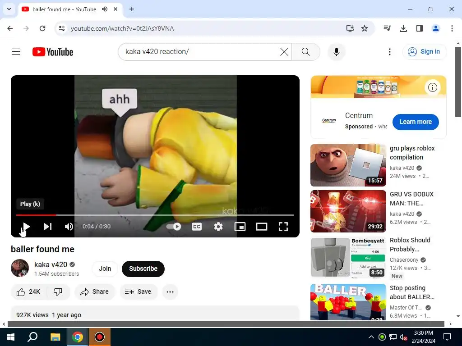
Task: Clear the search box with X
Action: pos(284,52)
